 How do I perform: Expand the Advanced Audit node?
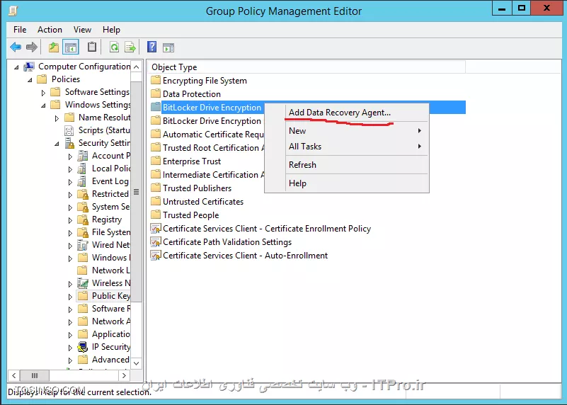click(70, 360)
